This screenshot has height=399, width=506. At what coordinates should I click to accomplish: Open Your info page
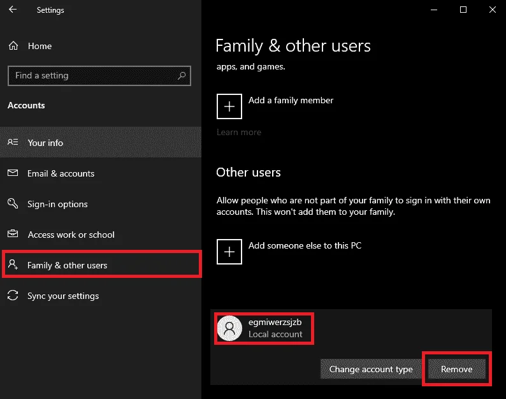(100, 142)
